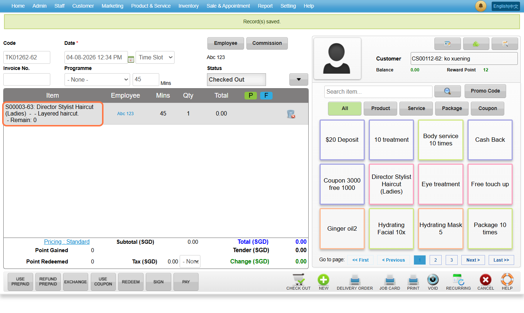Screen dimensions: 524x313
Task: Open the Setting menu
Action: [x=288, y=6]
